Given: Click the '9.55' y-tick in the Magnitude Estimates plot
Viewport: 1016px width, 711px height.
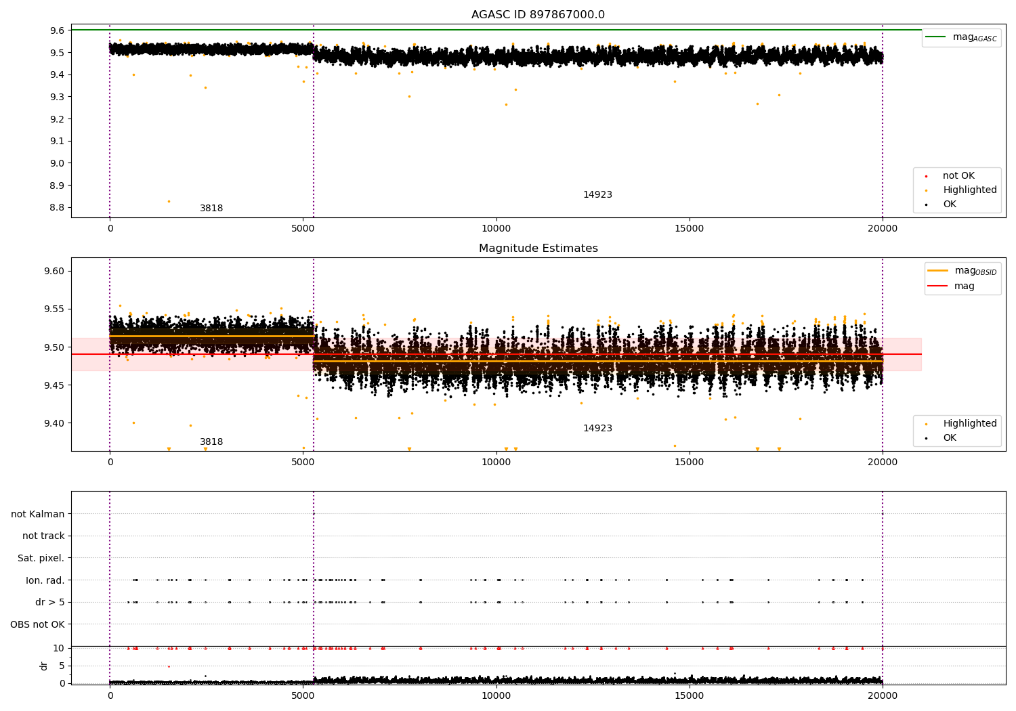Looking at the screenshot, I should pyautogui.click(x=54, y=309).
